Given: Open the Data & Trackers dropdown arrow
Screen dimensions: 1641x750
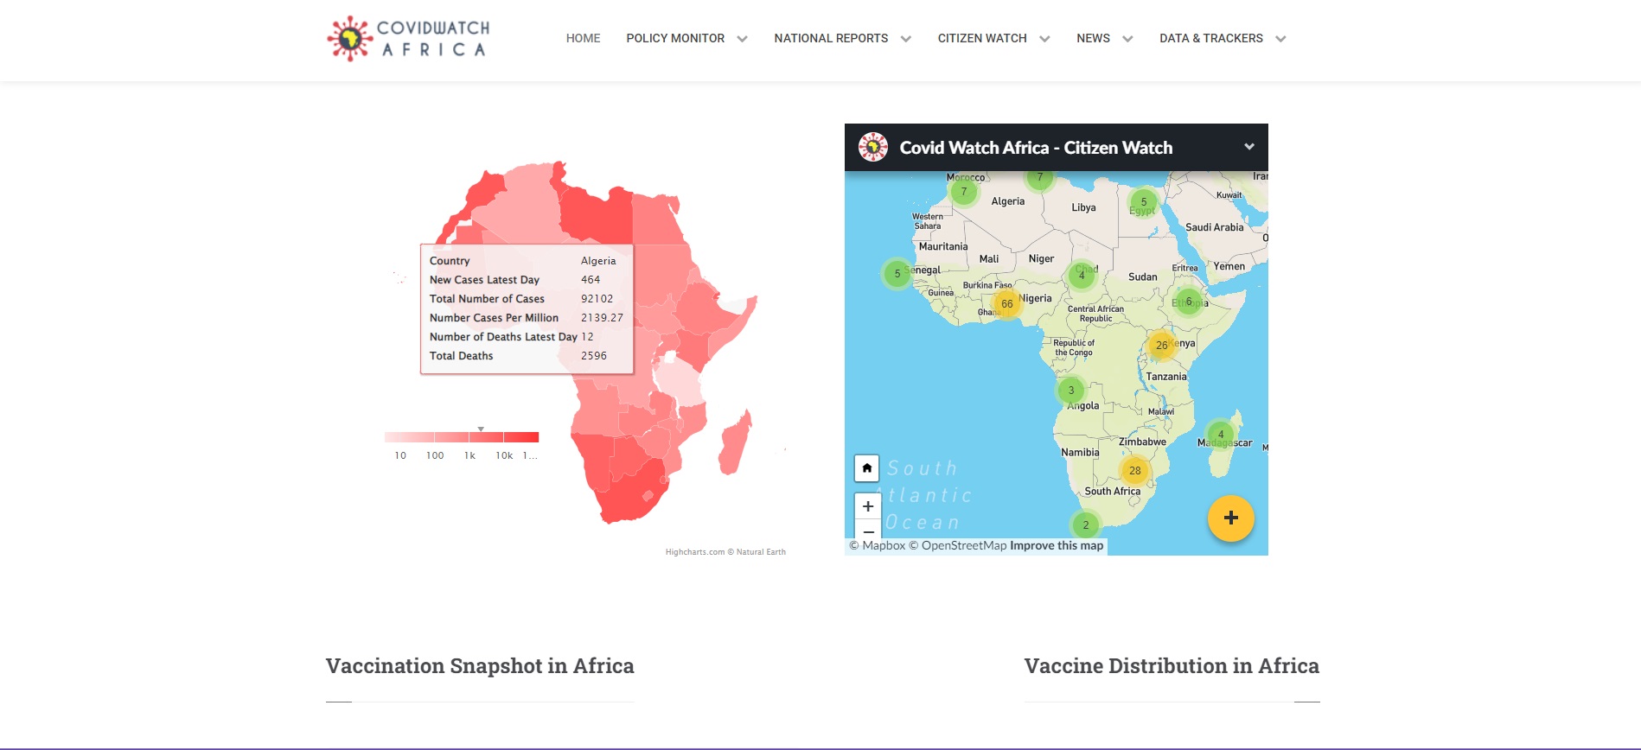Looking at the screenshot, I should coord(1280,39).
